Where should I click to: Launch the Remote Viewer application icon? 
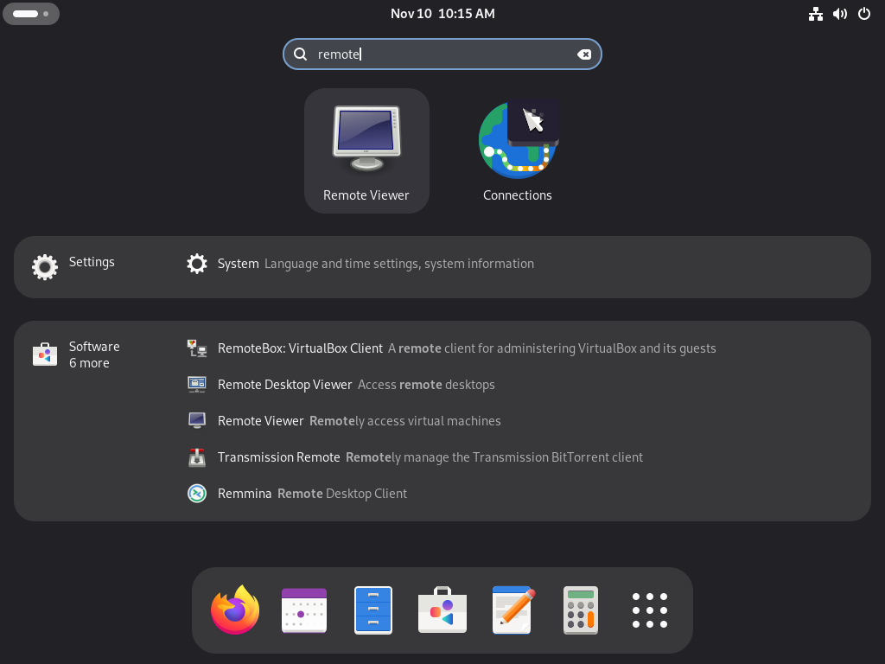(x=366, y=150)
